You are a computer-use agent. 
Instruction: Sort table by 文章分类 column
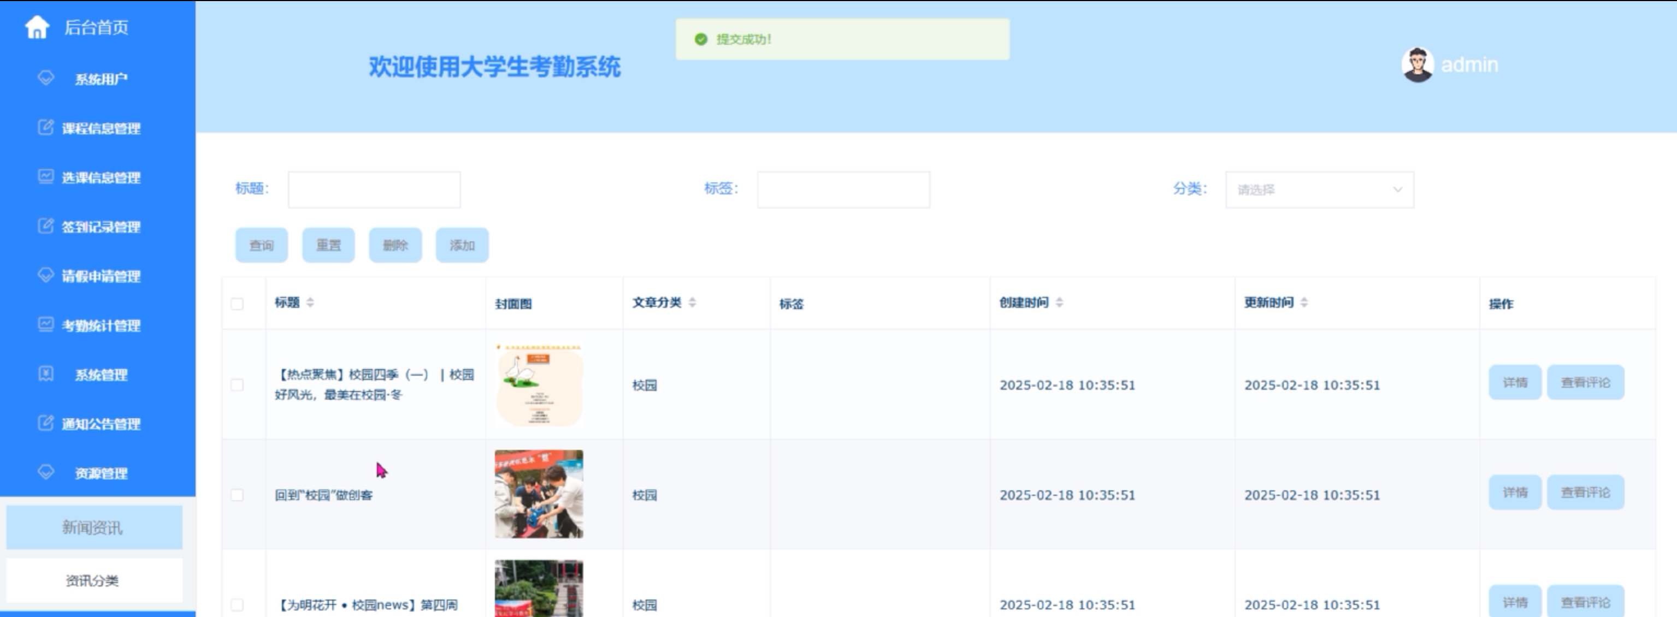coord(692,302)
